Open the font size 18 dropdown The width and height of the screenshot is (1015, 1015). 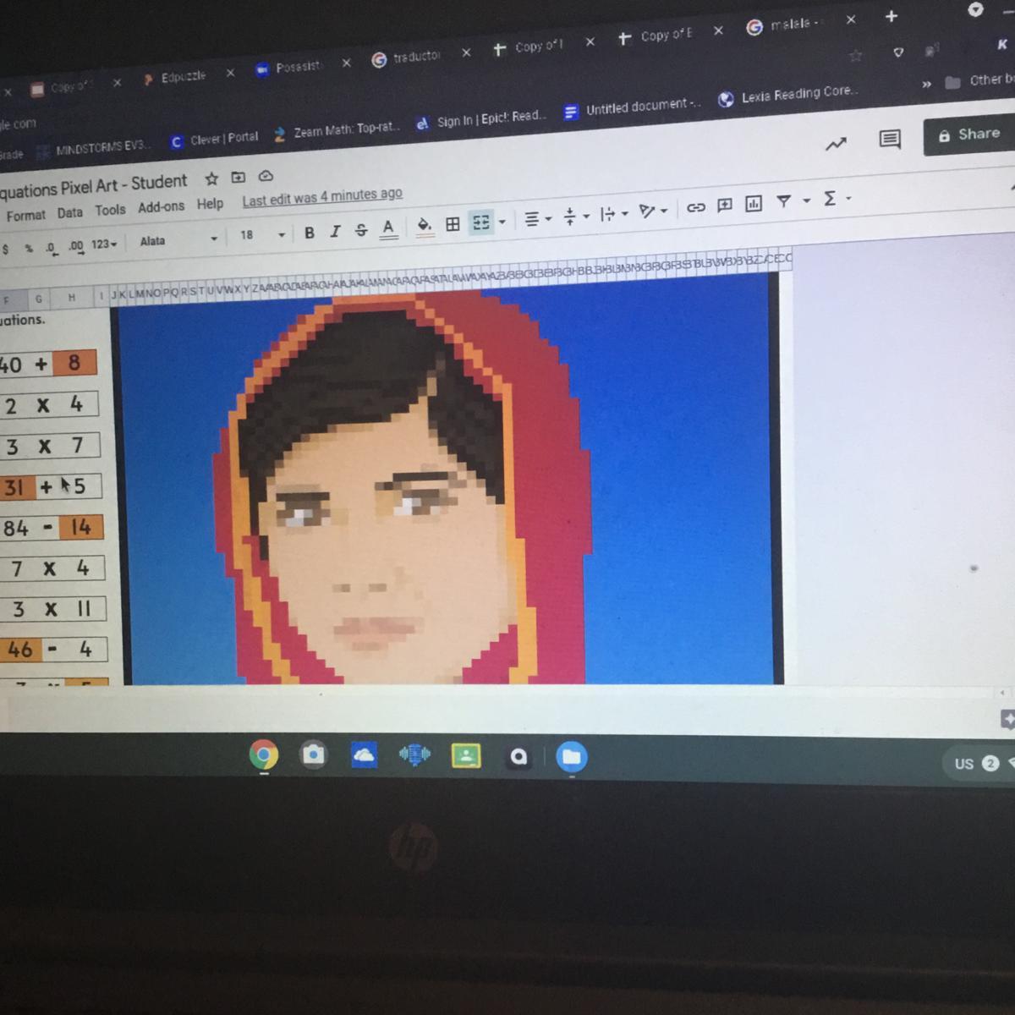pyautogui.click(x=262, y=234)
